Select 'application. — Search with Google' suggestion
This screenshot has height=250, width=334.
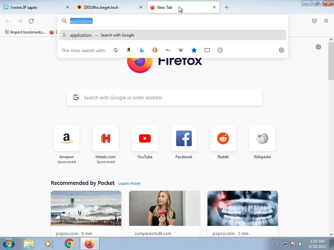point(173,35)
